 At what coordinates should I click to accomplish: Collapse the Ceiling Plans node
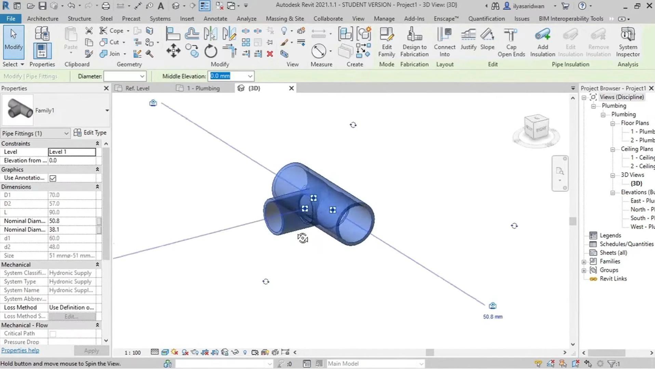coord(613,149)
